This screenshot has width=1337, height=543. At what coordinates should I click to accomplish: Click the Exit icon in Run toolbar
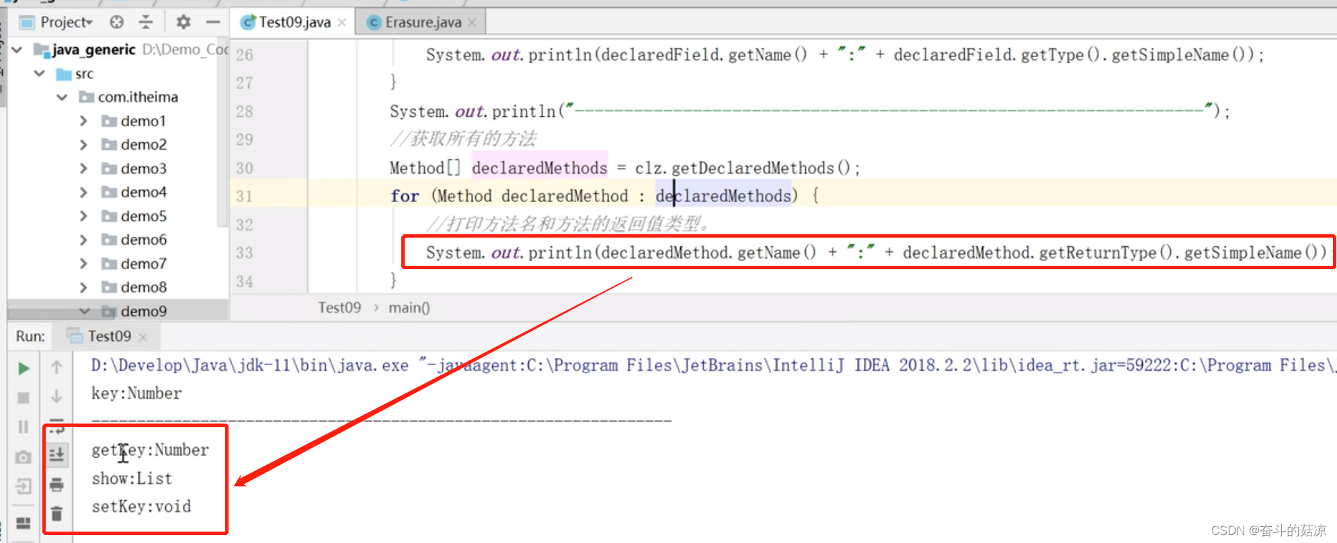[x=24, y=486]
